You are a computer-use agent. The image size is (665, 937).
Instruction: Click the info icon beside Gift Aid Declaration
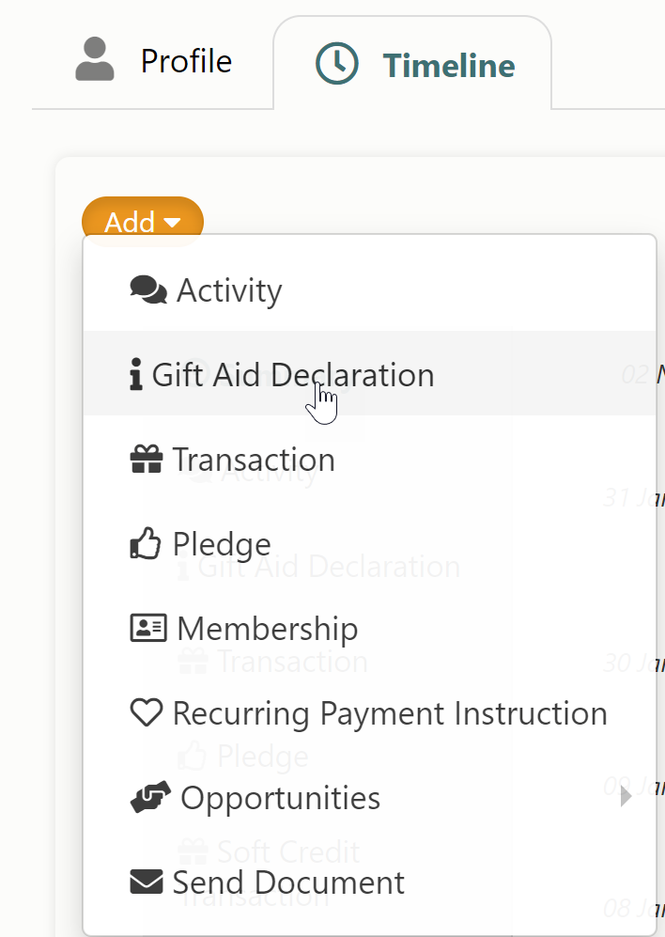135,374
